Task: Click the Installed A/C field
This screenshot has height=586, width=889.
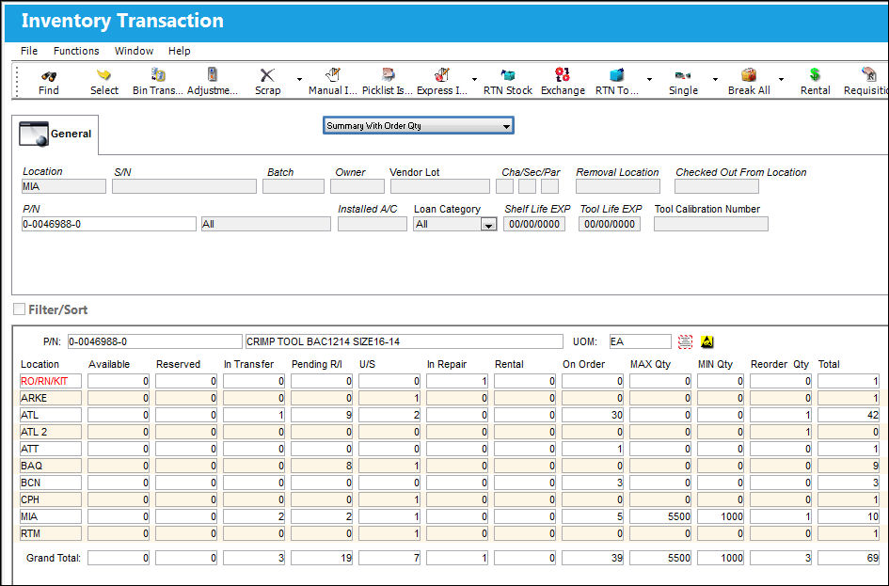Action: tap(372, 224)
